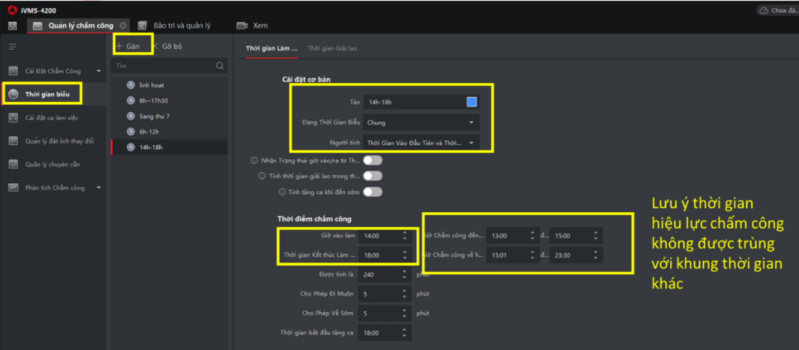Open the Bảo trì và quản lý tab
This screenshot has width=799, height=350.
pos(181,26)
